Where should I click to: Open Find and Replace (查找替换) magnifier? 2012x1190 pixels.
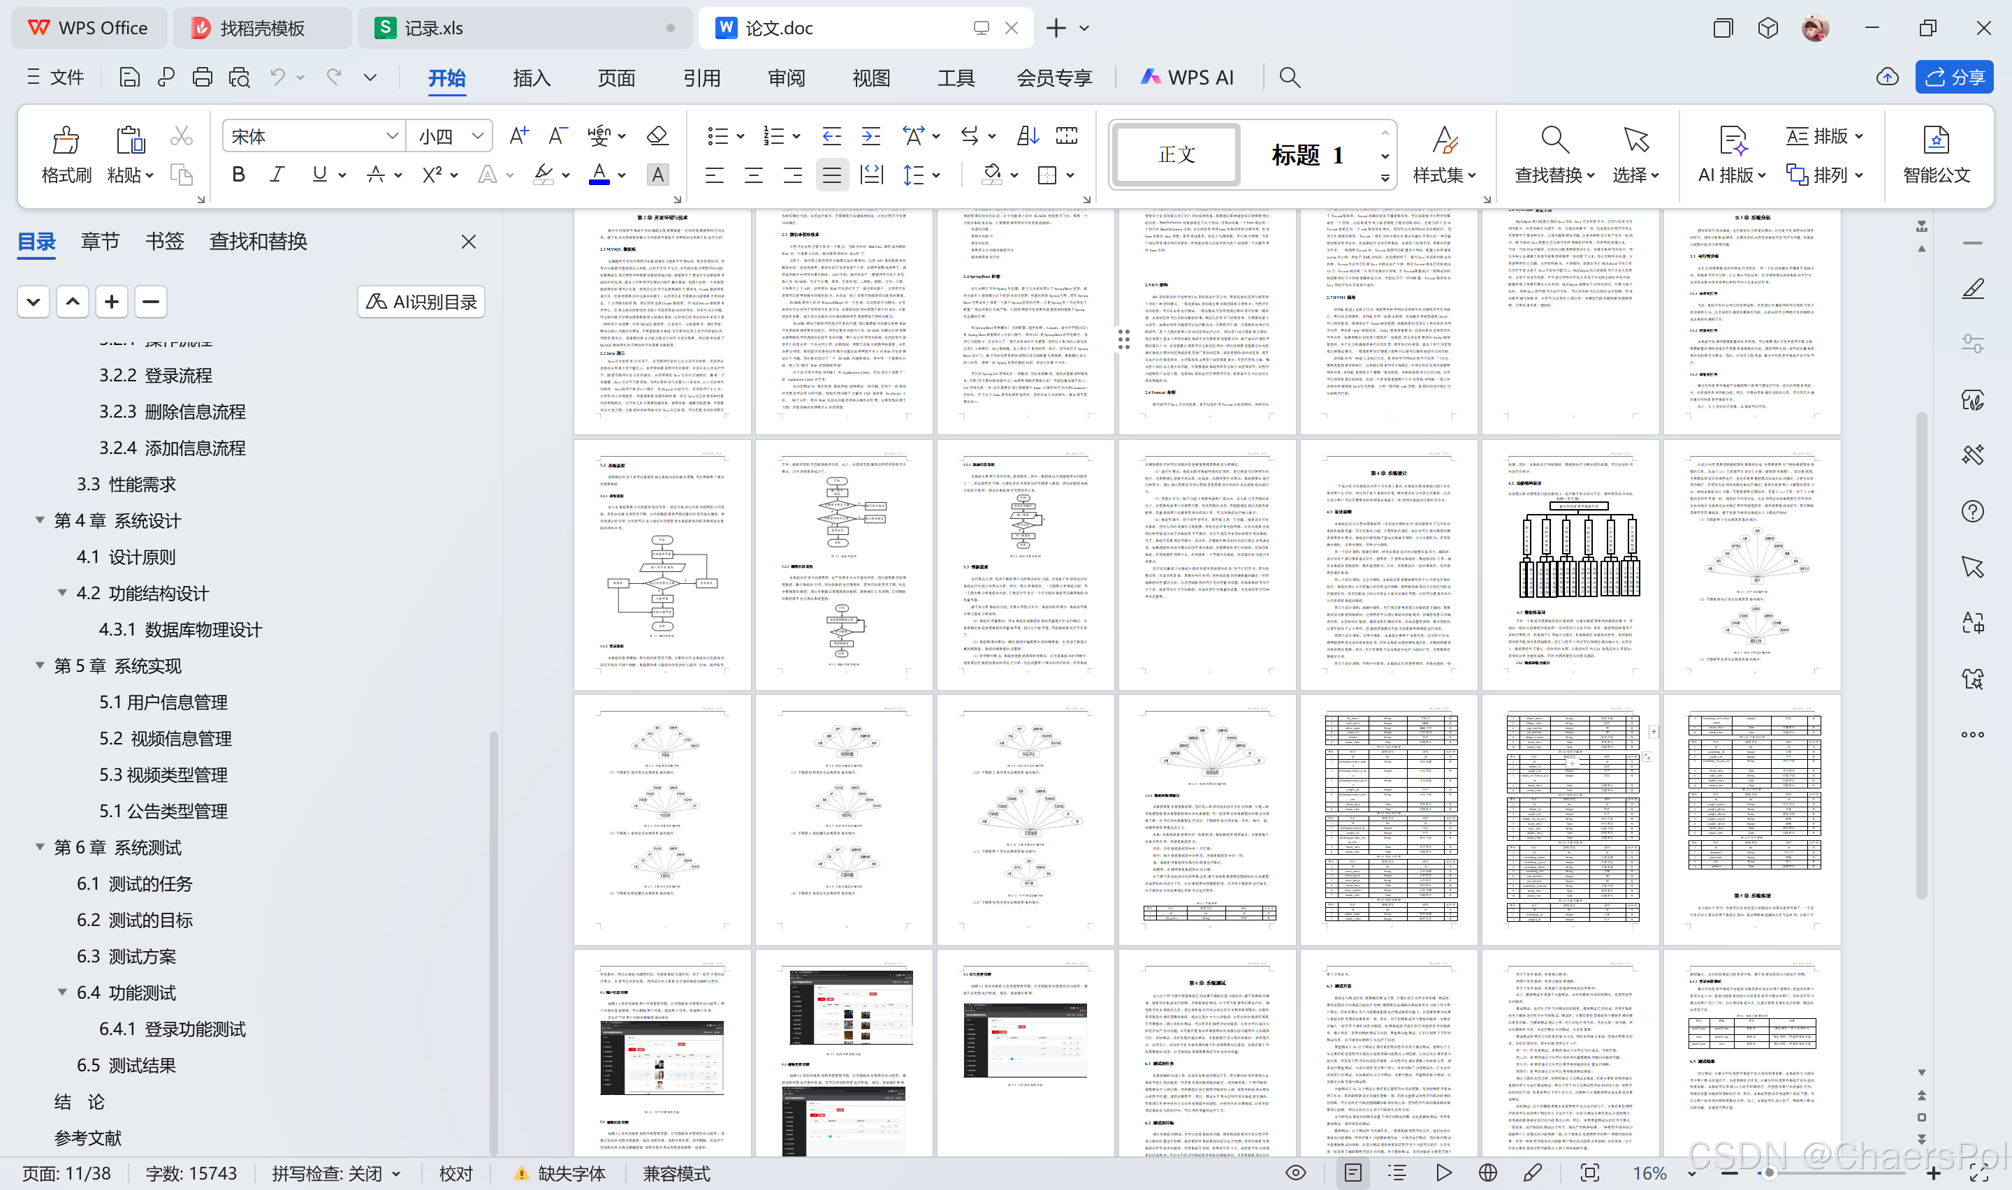pyautogui.click(x=1554, y=140)
